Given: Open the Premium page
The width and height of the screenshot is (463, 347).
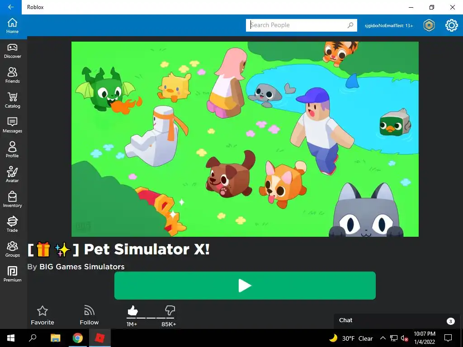Looking at the screenshot, I should pos(12,274).
